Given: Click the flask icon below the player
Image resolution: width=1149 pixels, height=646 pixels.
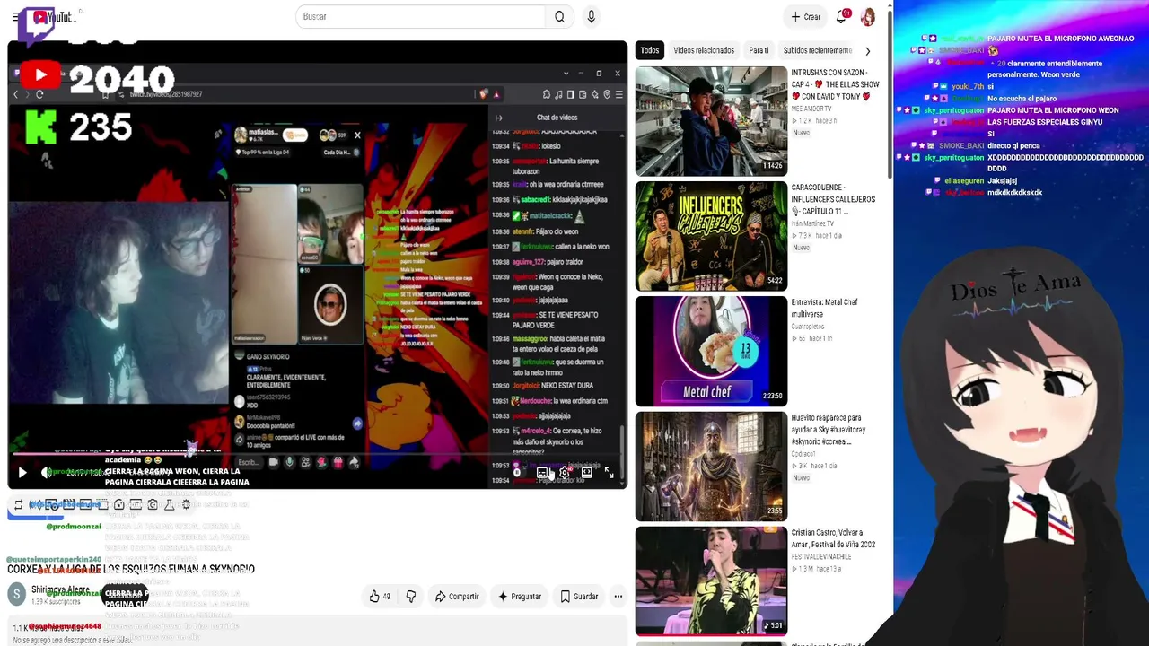Looking at the screenshot, I should [169, 505].
